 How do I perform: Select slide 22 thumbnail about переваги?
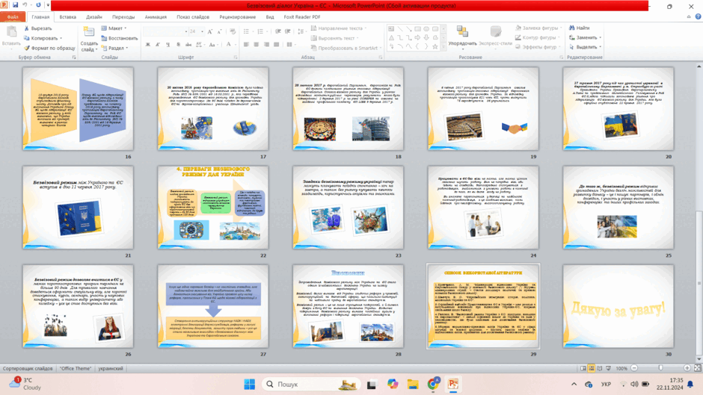213,208
